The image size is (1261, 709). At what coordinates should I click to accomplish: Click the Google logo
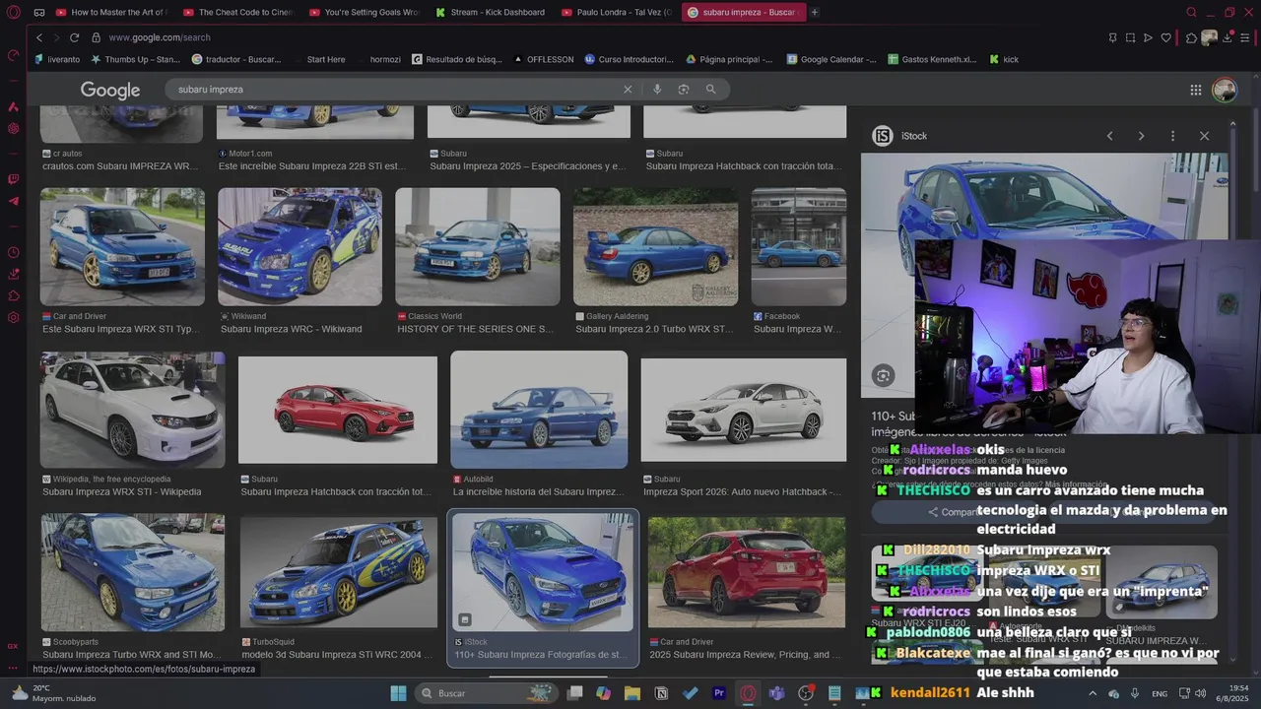coord(110,90)
